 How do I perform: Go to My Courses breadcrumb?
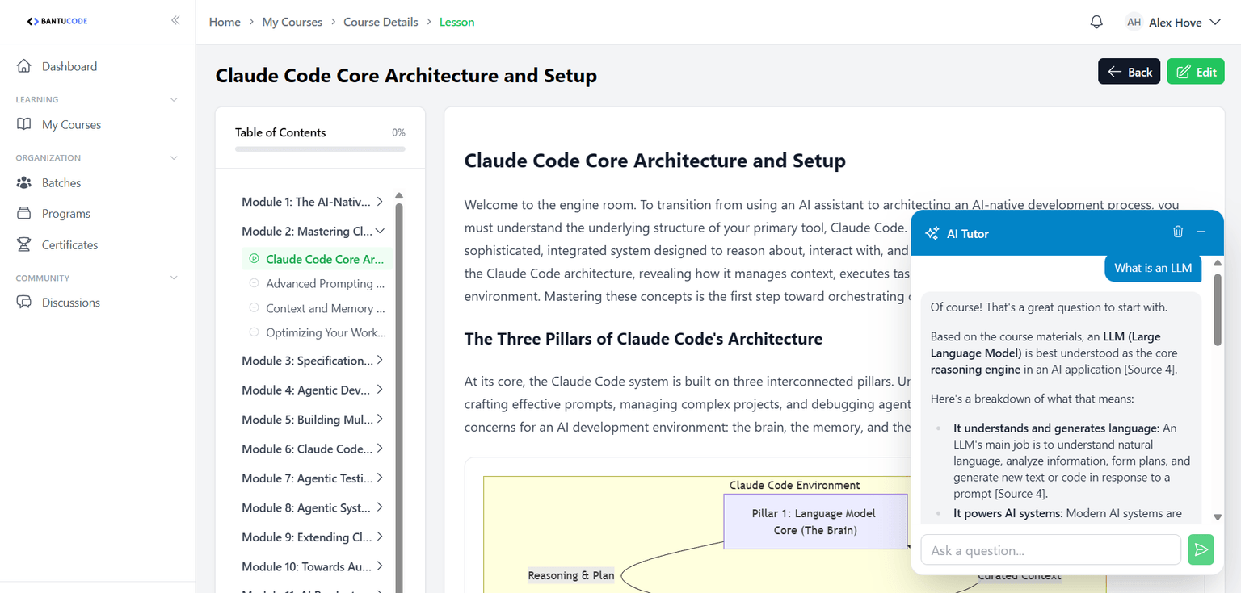292,22
